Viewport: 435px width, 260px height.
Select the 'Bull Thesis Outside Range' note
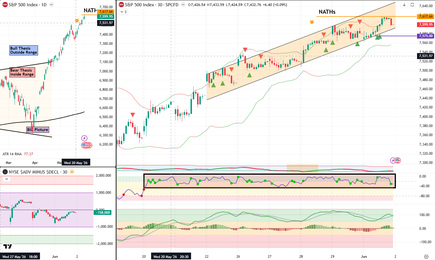24,50
